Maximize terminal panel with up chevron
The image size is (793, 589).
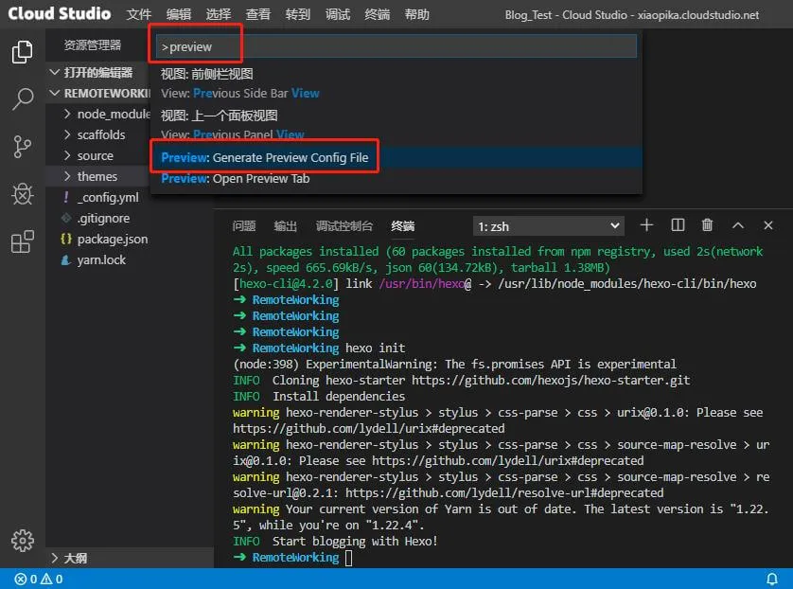(x=738, y=225)
